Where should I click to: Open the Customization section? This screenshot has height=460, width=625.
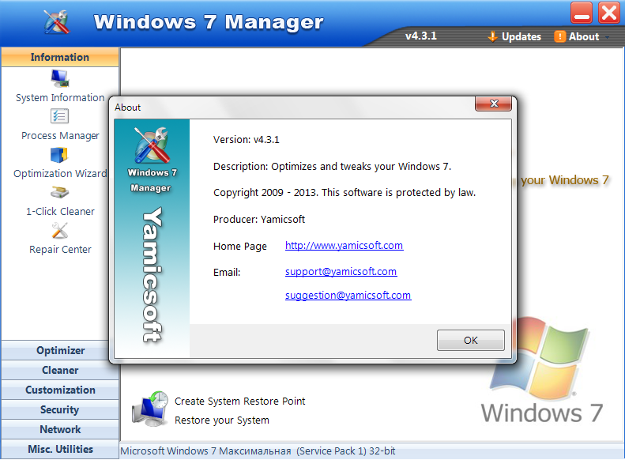coord(60,390)
